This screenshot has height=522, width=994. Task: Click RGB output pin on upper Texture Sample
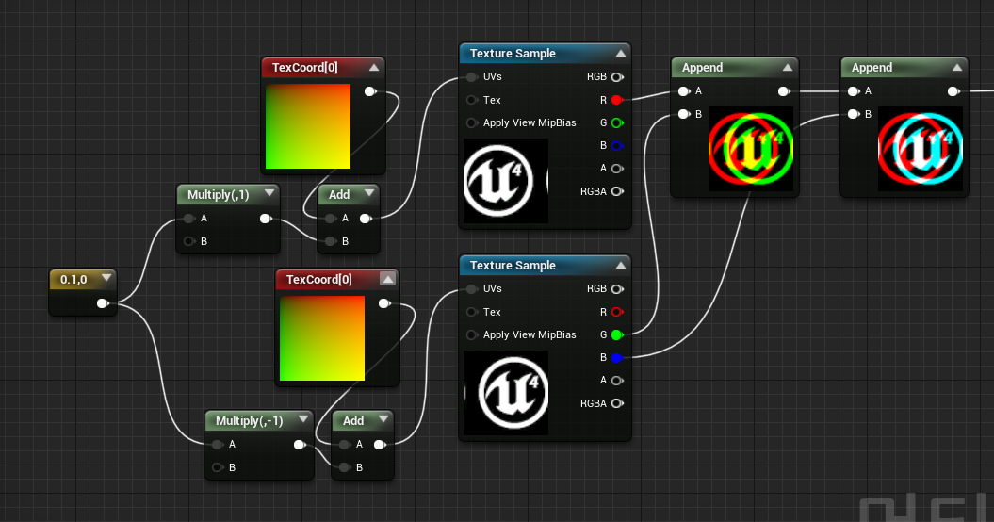click(x=617, y=76)
